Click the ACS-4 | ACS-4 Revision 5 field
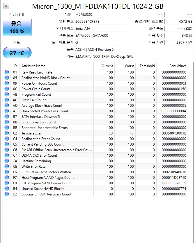The height and width of the screenshot is (243, 195). [x=134, y=50]
